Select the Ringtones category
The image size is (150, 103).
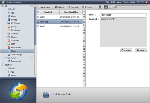pos(15,30)
